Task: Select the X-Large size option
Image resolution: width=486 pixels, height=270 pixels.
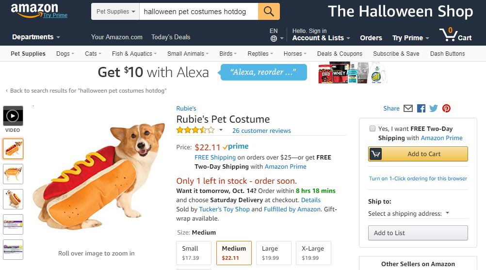Action: click(x=313, y=253)
